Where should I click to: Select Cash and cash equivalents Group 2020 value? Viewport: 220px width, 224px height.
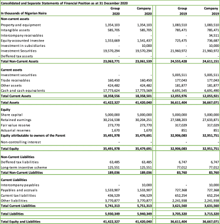pyautogui.click(x=111, y=91)
